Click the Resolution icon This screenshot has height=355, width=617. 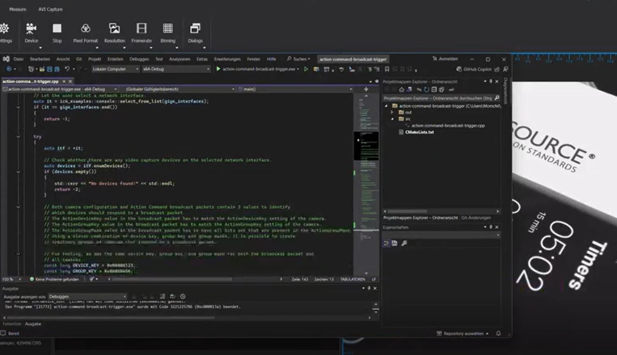(x=114, y=28)
